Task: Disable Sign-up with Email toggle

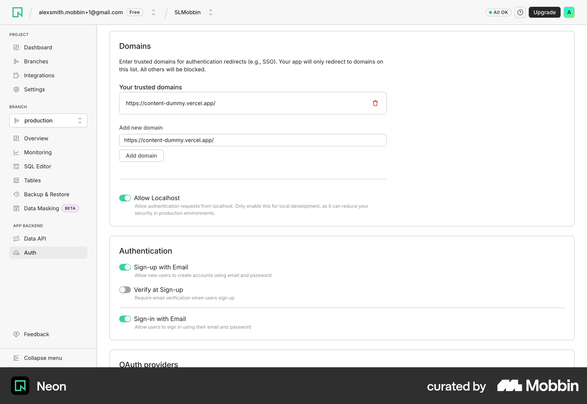Action: (x=125, y=267)
